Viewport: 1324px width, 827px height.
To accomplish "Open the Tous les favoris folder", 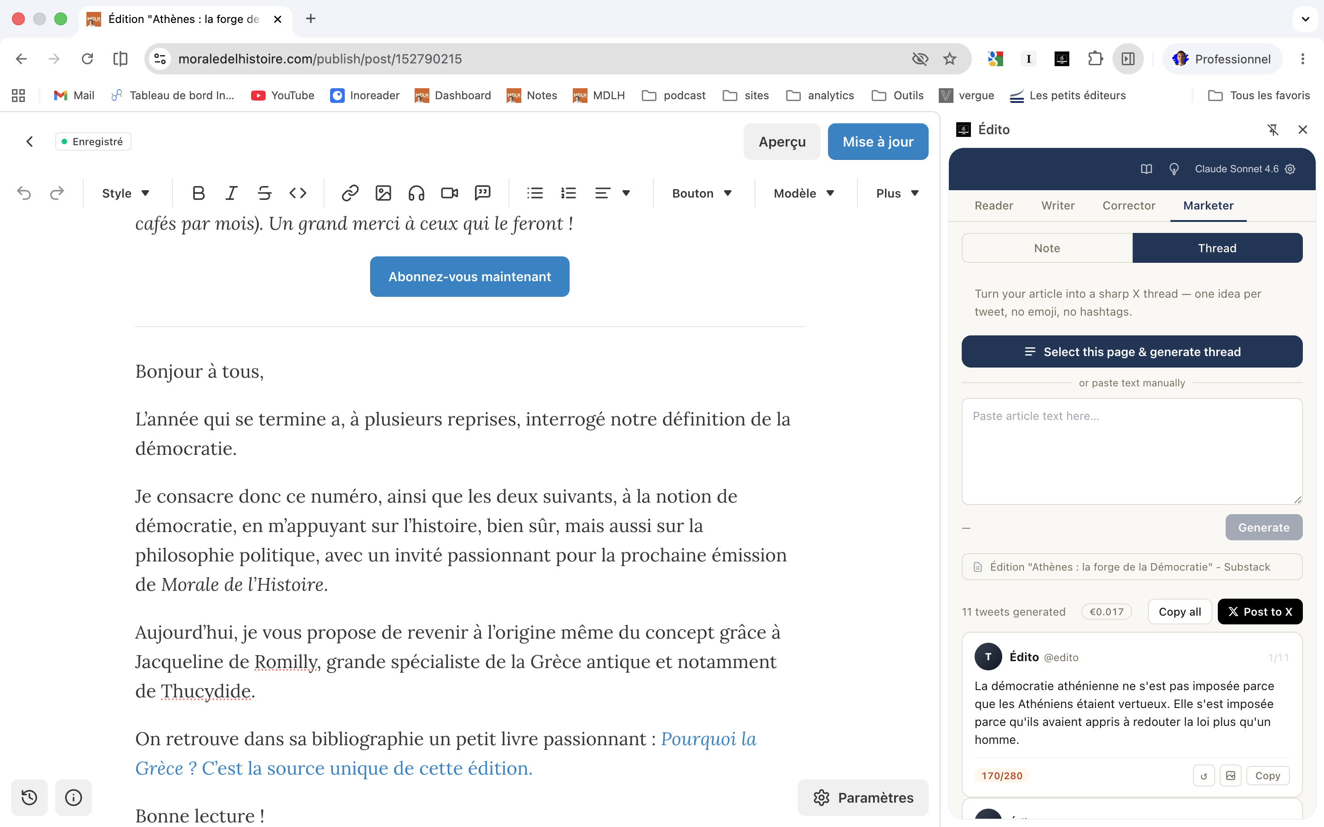I will click(1259, 95).
